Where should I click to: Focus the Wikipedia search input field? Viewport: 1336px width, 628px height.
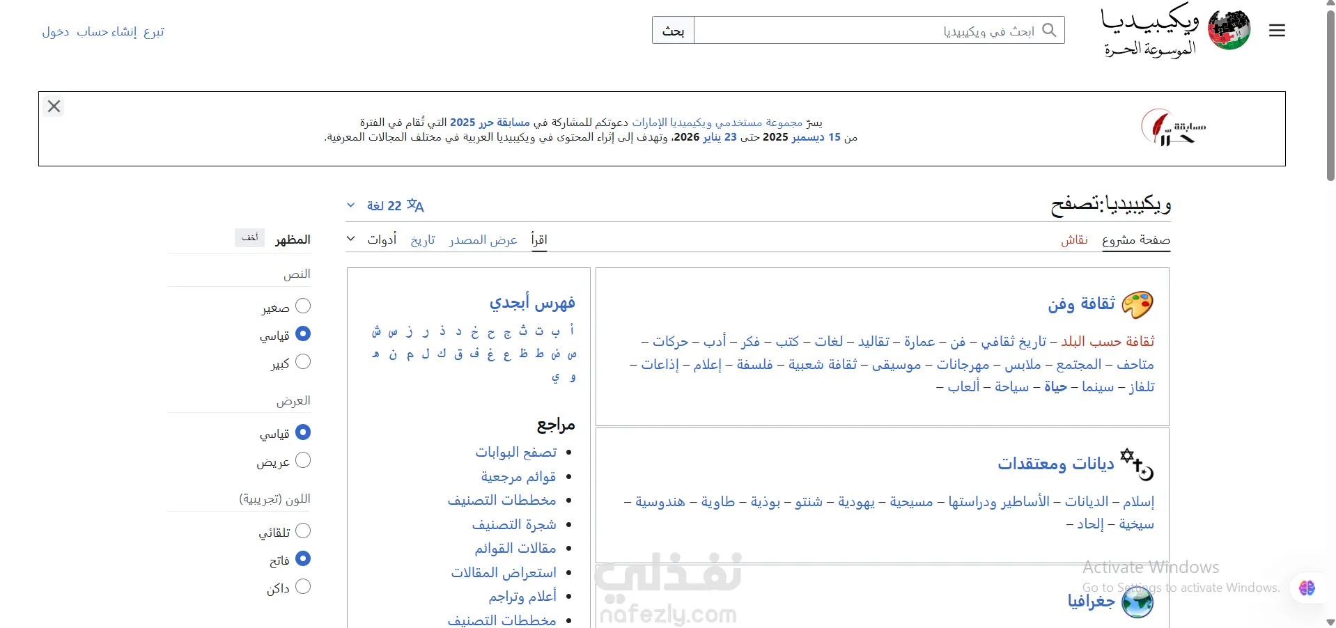(879, 30)
